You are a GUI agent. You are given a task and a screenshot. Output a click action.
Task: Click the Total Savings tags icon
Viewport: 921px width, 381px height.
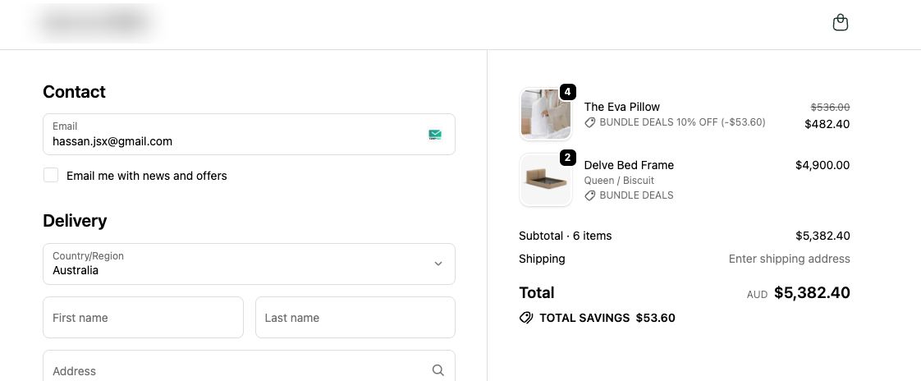[526, 318]
